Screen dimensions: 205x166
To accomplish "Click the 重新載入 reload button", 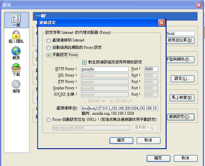I will tap(145, 127).
